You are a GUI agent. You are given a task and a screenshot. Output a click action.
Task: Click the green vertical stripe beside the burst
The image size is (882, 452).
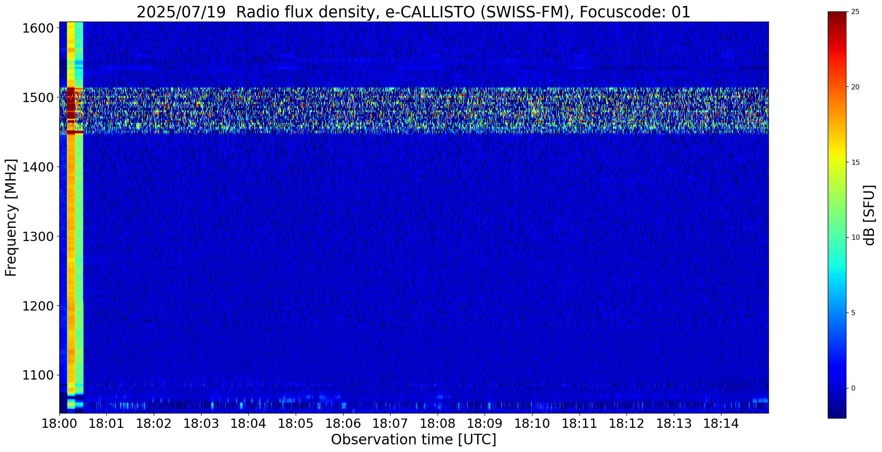(x=79, y=217)
